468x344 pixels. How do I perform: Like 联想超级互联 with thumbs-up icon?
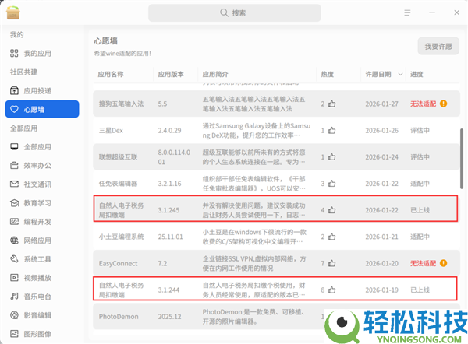coord(332,157)
